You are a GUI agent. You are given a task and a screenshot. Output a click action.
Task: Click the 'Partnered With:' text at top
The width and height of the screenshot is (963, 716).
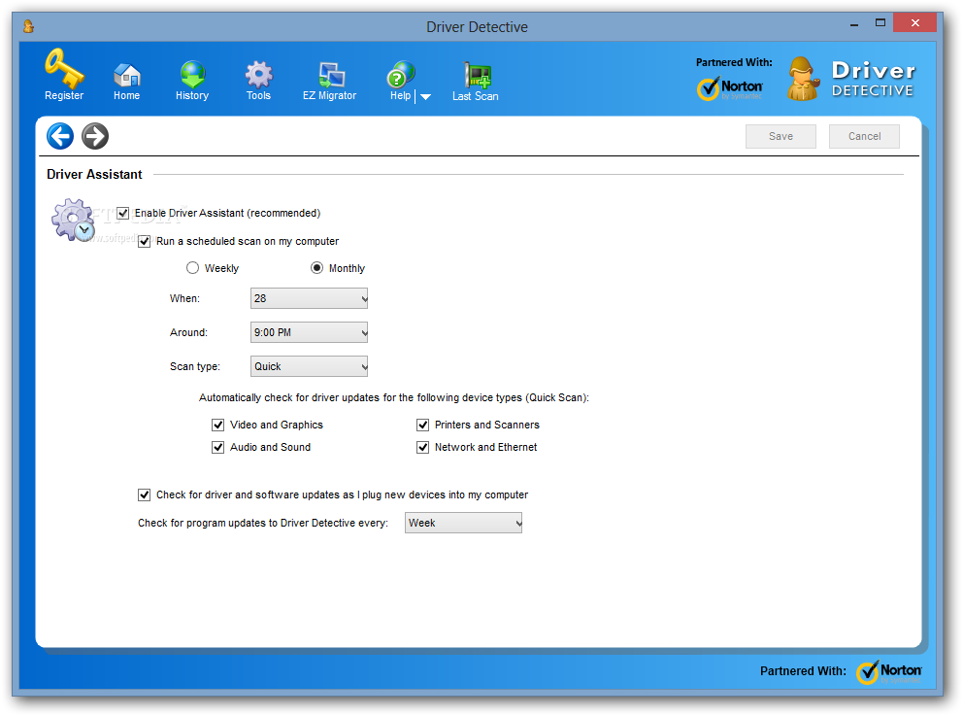pos(734,62)
